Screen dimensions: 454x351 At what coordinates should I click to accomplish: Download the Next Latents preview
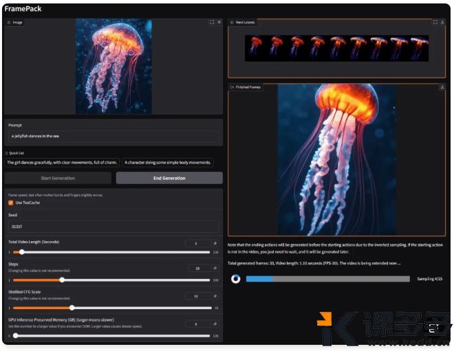pyautogui.click(x=443, y=22)
